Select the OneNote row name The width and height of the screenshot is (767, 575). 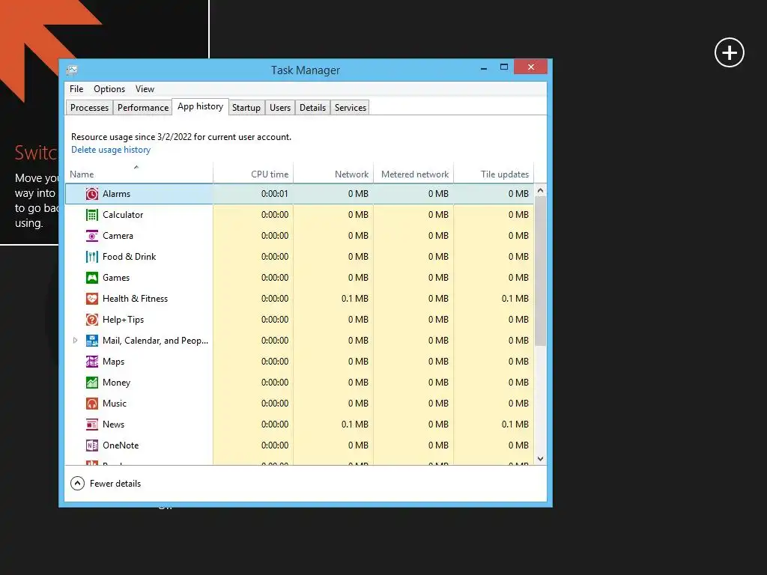pyautogui.click(x=121, y=445)
